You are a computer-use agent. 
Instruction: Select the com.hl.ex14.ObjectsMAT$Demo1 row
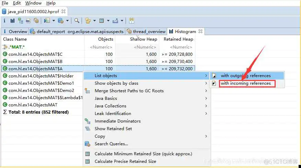tap(41, 83)
